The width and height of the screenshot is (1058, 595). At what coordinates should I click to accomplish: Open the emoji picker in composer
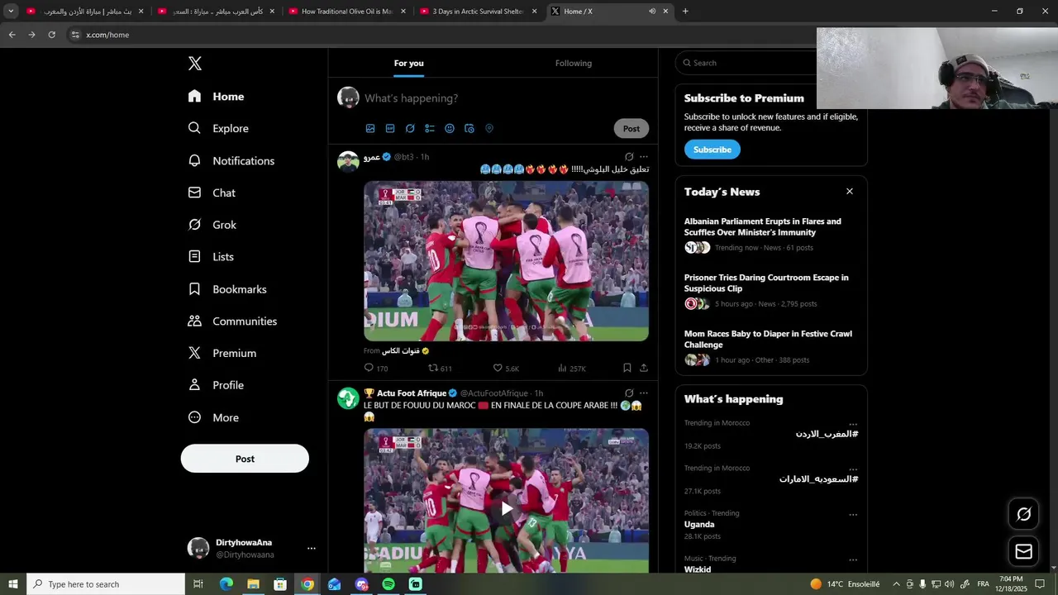coord(450,129)
